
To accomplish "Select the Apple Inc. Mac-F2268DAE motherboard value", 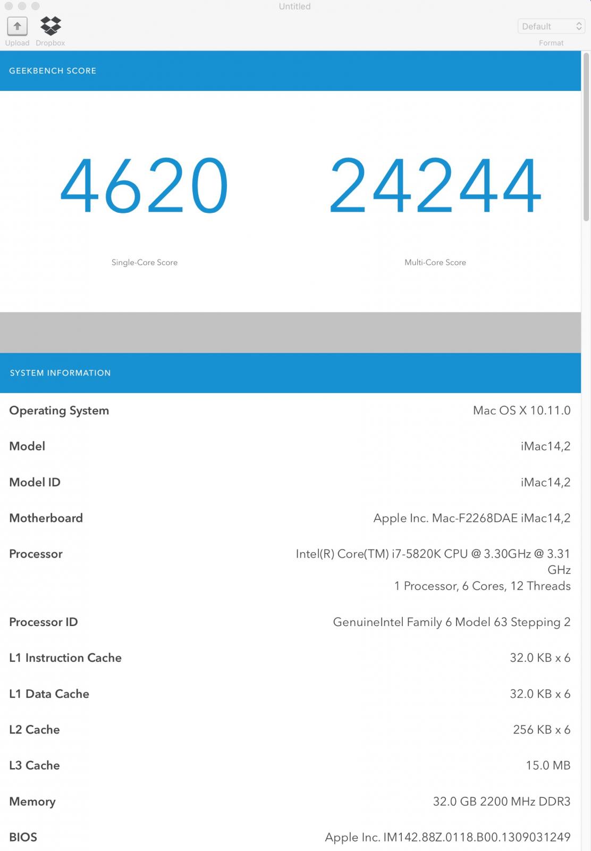I will 472,518.
